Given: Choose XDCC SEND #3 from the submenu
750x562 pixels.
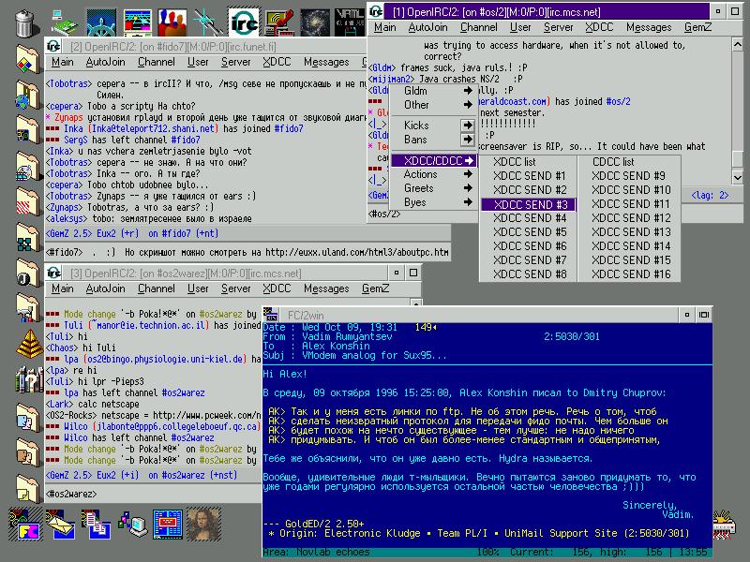Looking at the screenshot, I should pyautogui.click(x=529, y=204).
